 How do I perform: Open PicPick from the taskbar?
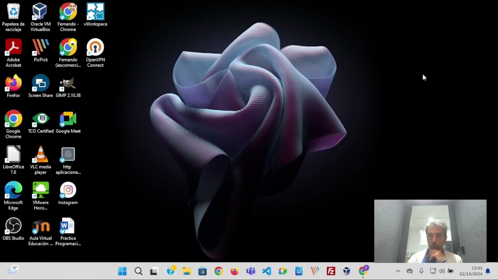pos(314,271)
